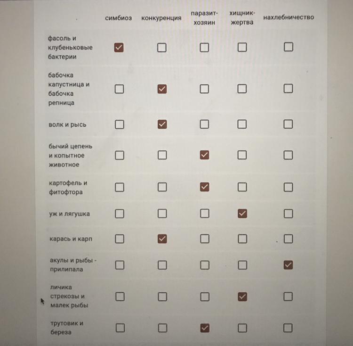Check хищник-жертва for трутовик и береза
The image size is (353, 346).
(242, 328)
